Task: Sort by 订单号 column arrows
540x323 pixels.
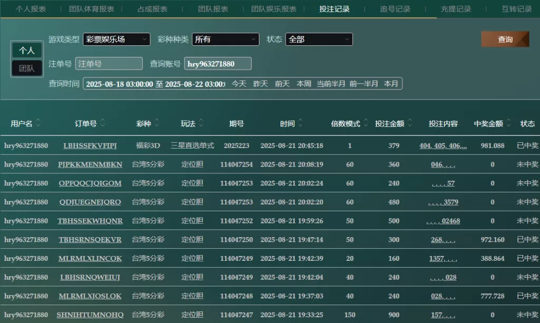Action: [x=103, y=122]
